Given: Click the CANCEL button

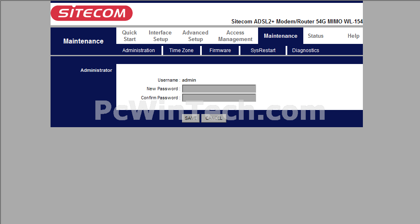Looking at the screenshot, I should pyautogui.click(x=214, y=118).
